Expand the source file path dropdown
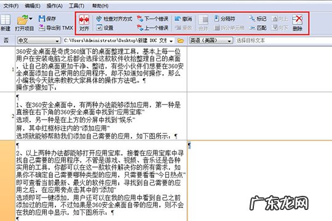 [171, 41]
